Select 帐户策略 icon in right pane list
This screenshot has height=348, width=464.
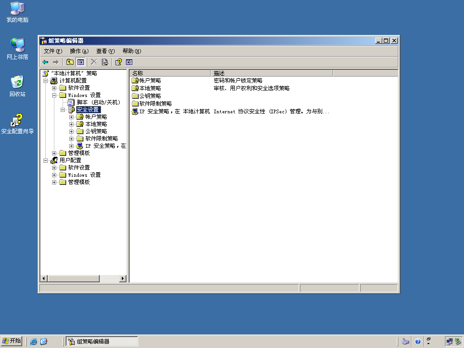coord(135,81)
